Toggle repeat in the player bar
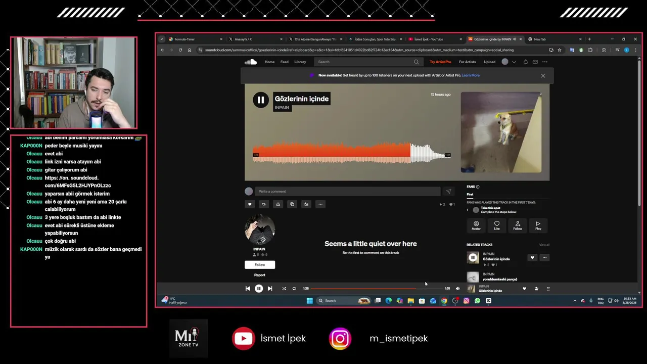 [294, 289]
